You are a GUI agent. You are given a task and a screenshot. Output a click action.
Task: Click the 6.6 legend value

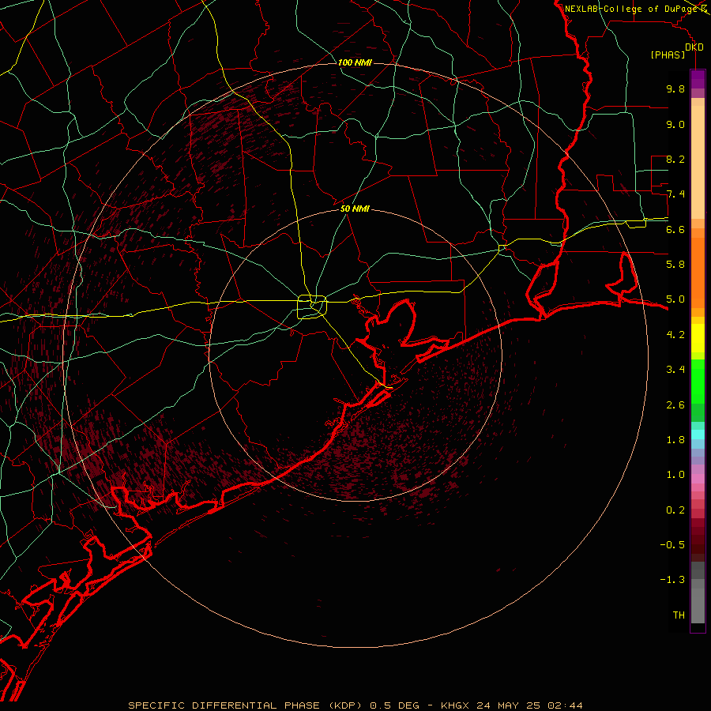pyautogui.click(x=675, y=229)
